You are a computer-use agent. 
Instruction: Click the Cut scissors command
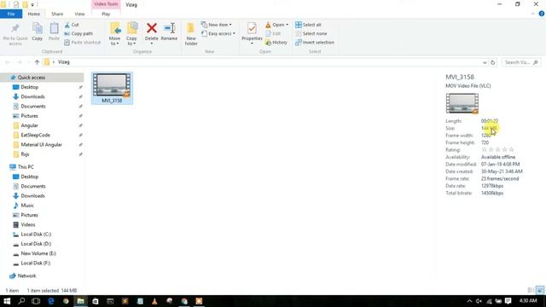click(72, 25)
